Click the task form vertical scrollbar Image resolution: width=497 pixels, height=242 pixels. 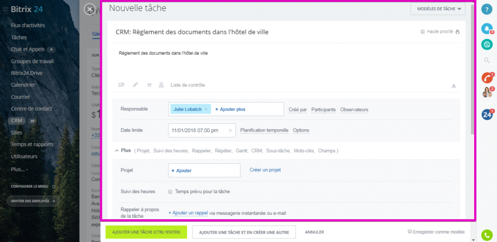click(472, 70)
